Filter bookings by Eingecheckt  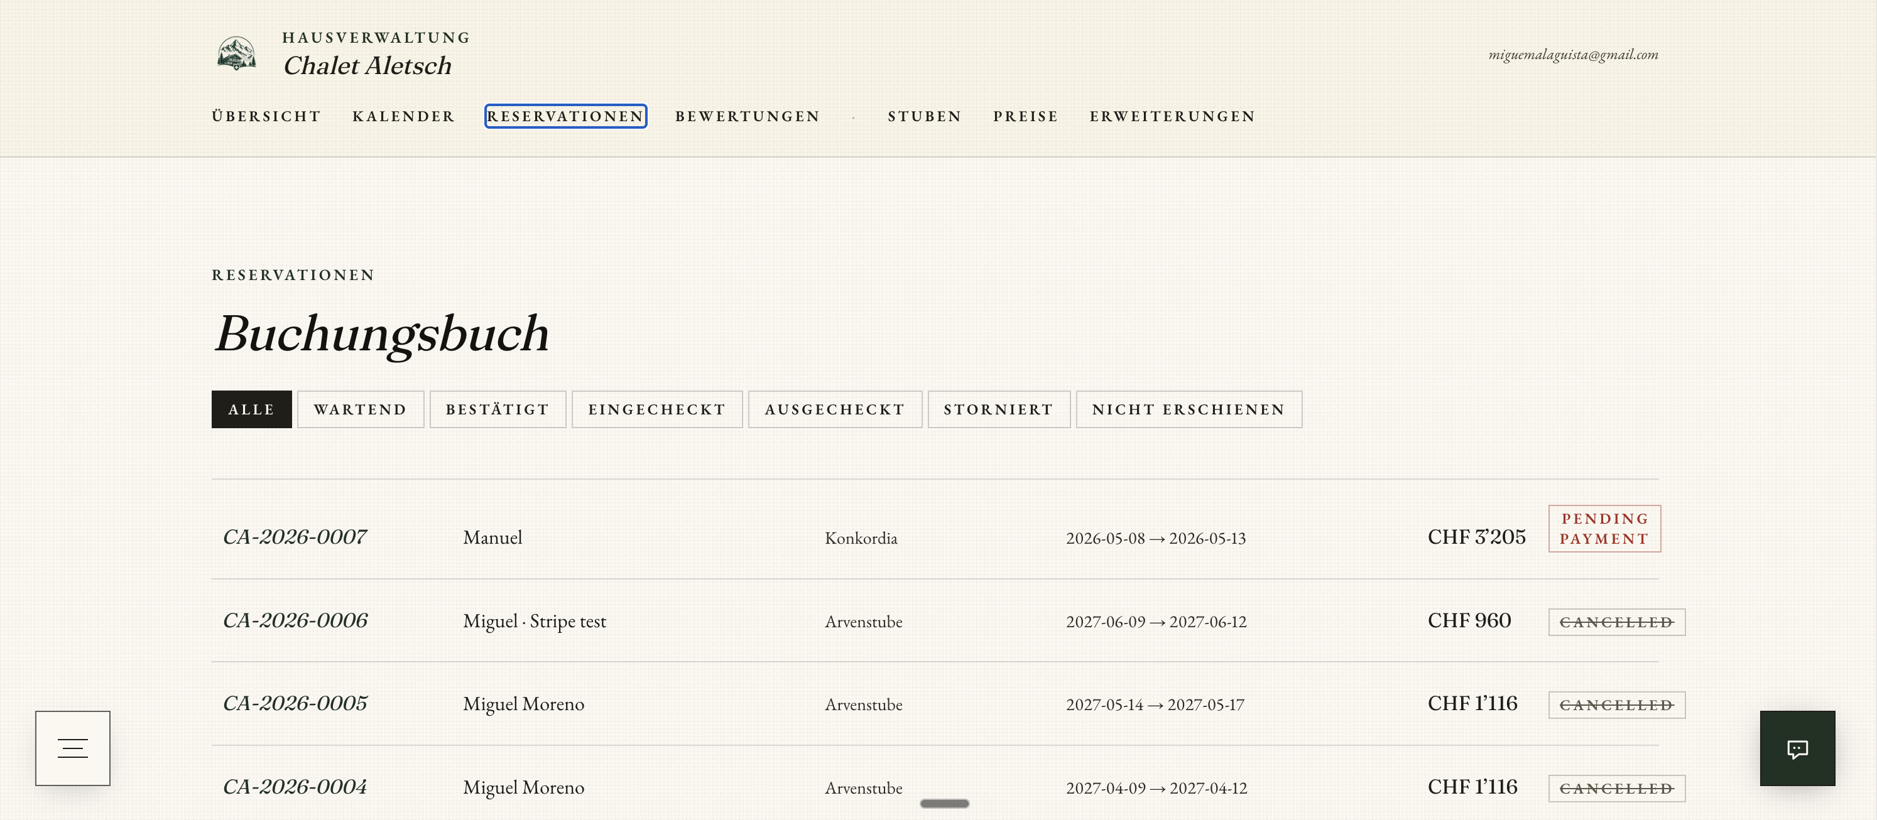656,409
